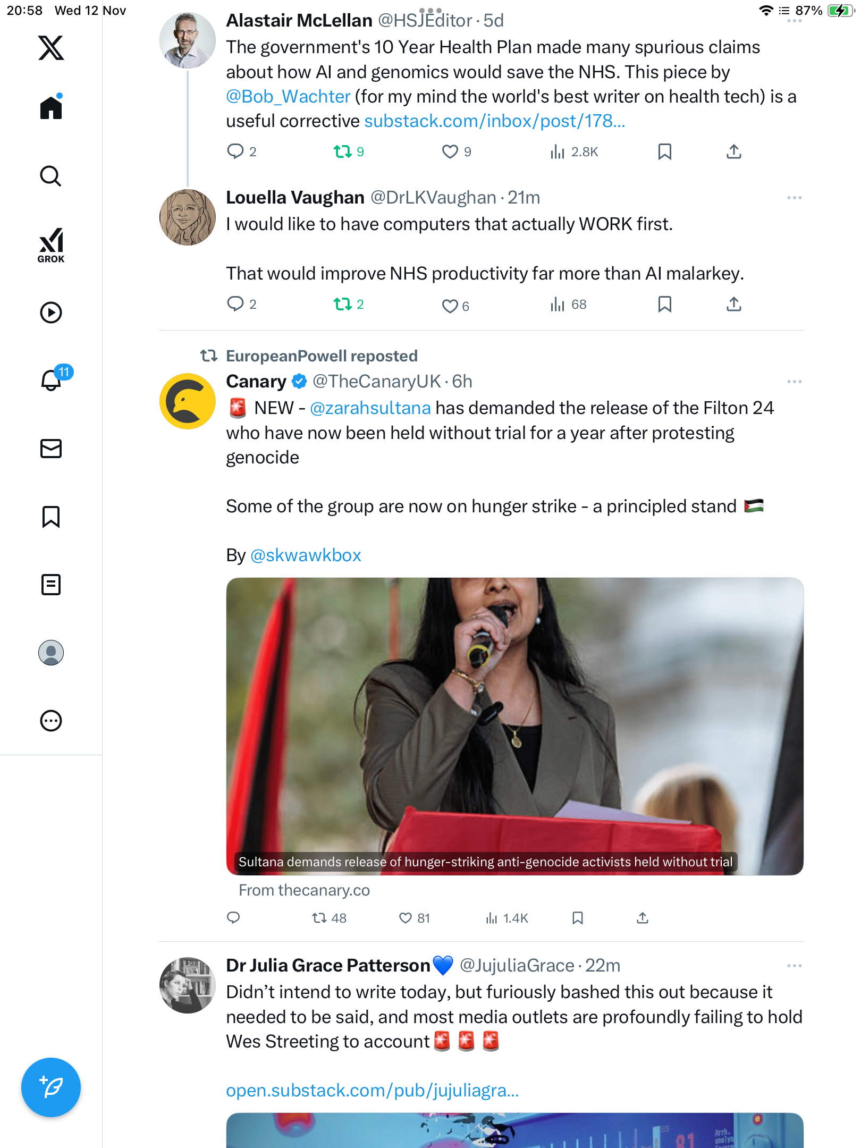
Task: Undo repost on Alastair McLellan's post
Action: [343, 152]
